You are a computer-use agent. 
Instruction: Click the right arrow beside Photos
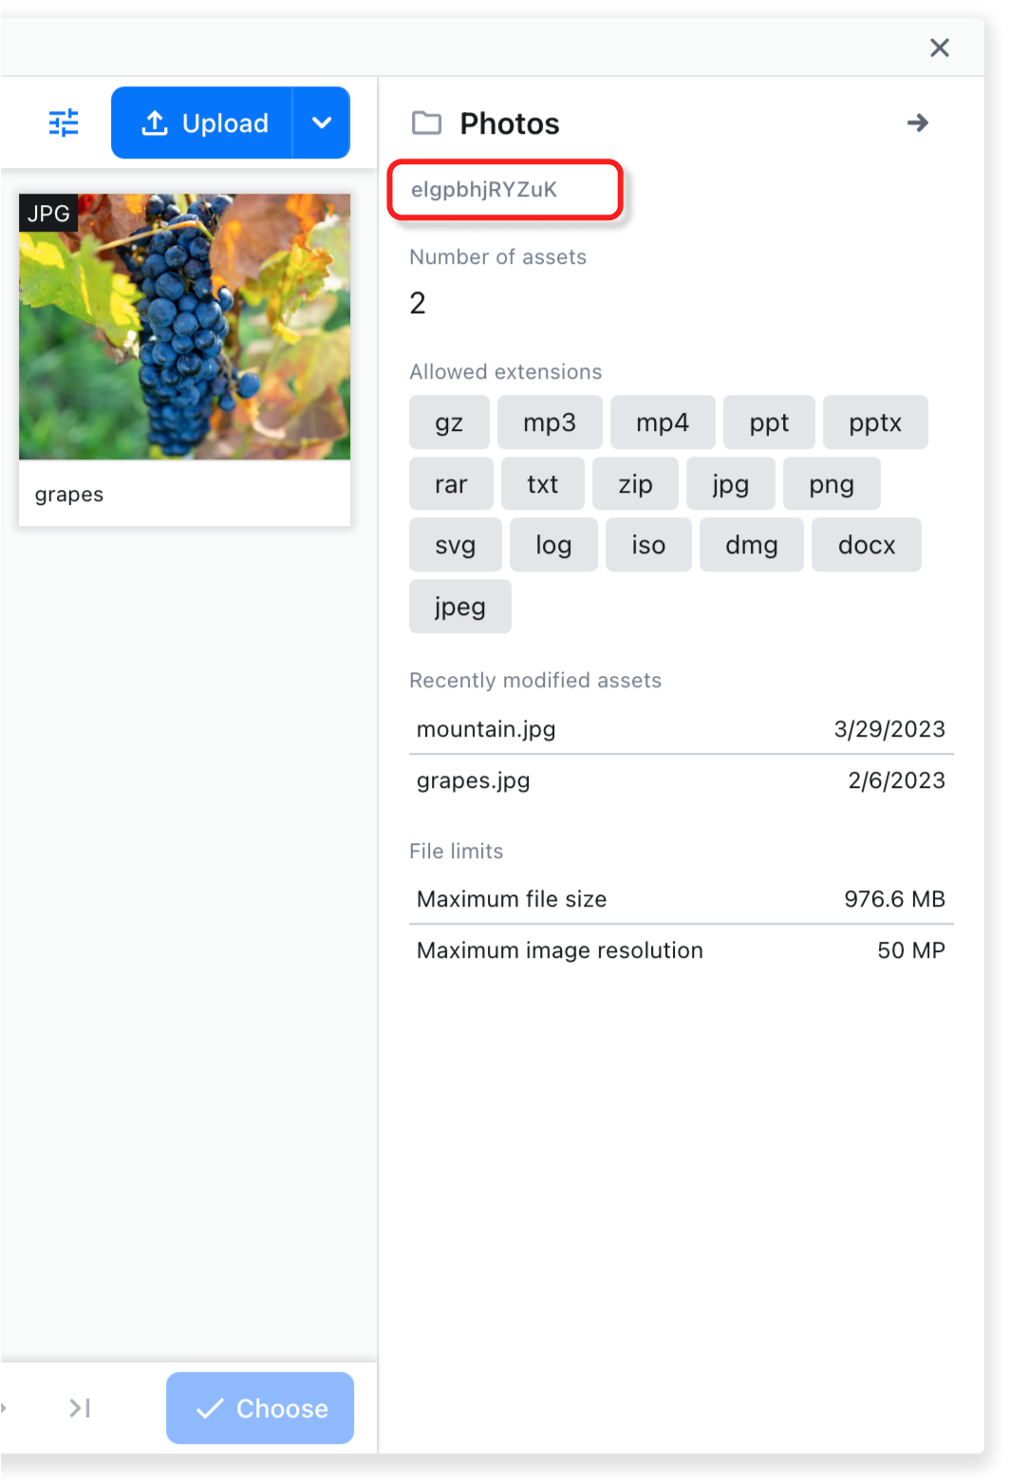point(917,123)
